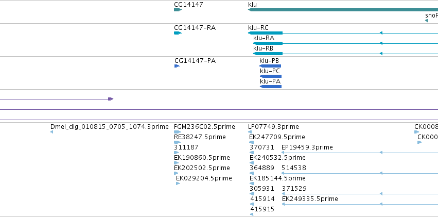Viewport: 438px width, 217px height.
Task: Select the CG14147 gene arrow glyph
Action: pyautogui.click(x=178, y=10)
